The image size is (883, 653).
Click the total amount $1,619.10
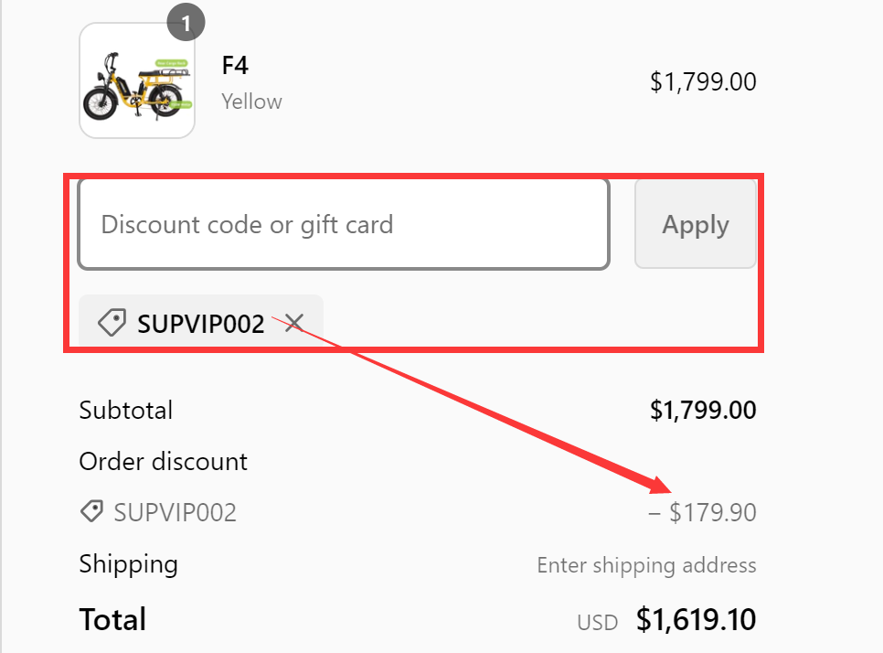pos(697,620)
